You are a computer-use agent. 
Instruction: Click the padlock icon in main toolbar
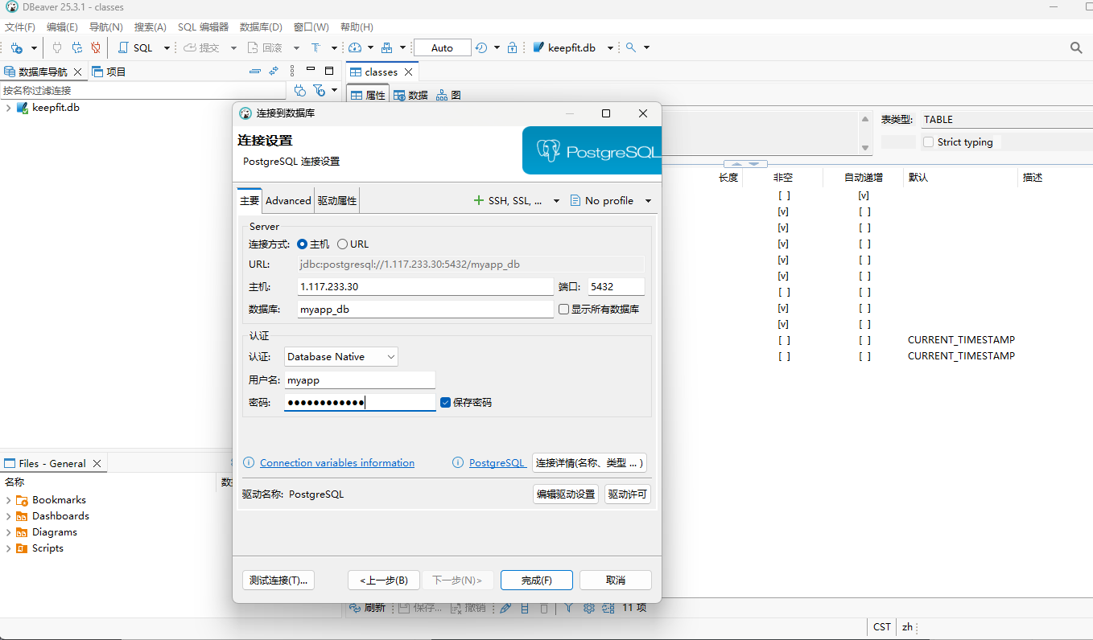(512, 47)
